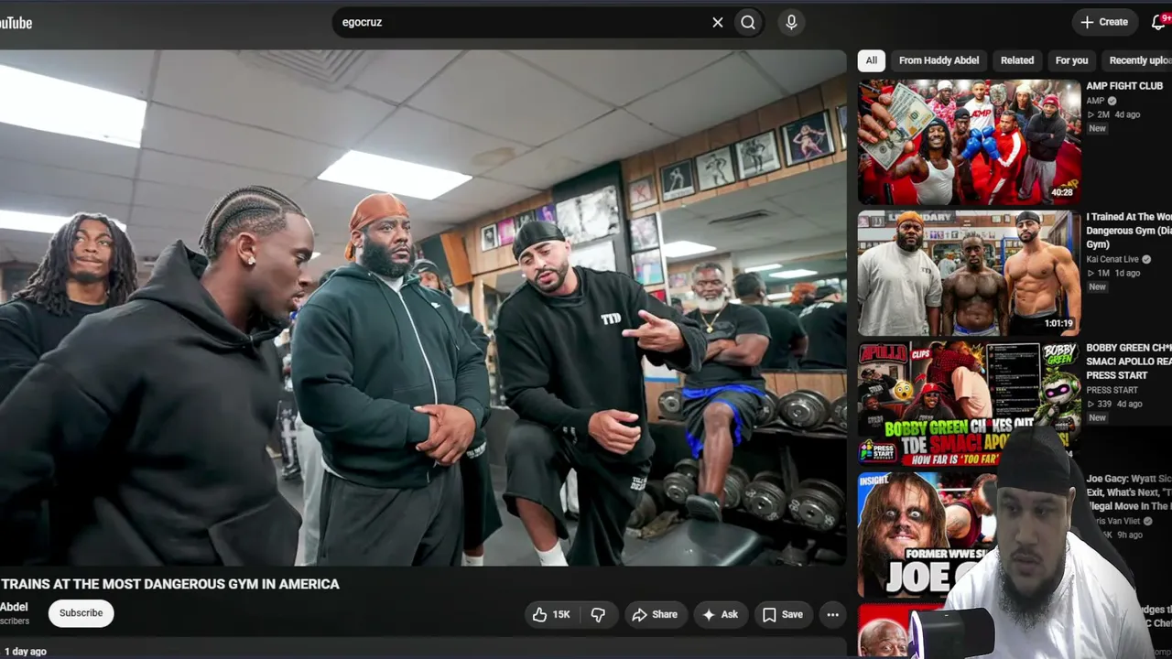The width and height of the screenshot is (1172, 659).
Task: Share this video
Action: point(655,615)
